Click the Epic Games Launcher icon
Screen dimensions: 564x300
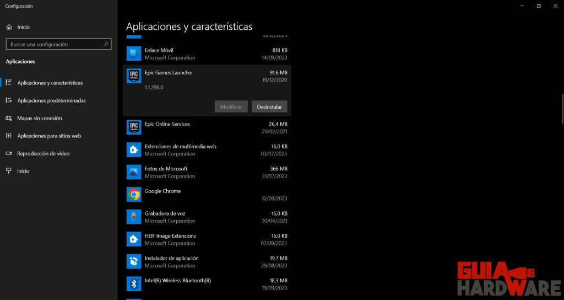pyautogui.click(x=134, y=76)
